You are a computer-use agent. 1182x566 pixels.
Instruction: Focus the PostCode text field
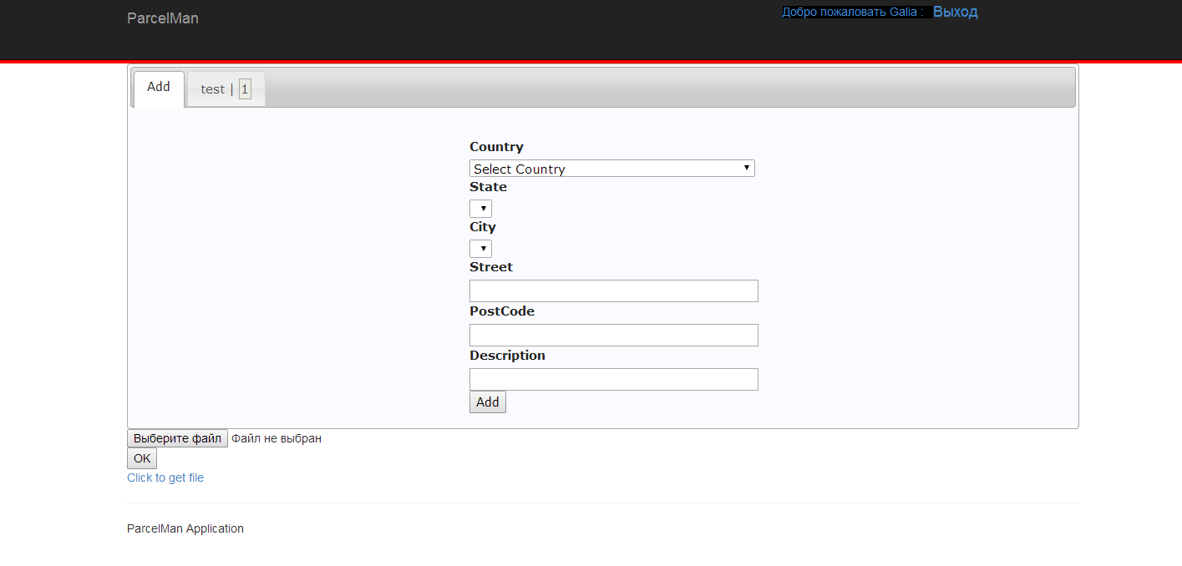614,335
